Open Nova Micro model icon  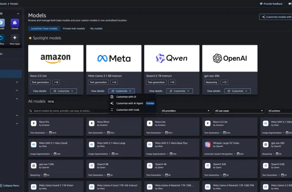point(92,123)
